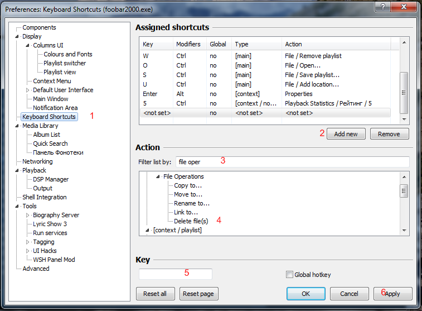Open the DSP Manager preferences page
This screenshot has height=311, width=422.
click(x=51, y=179)
